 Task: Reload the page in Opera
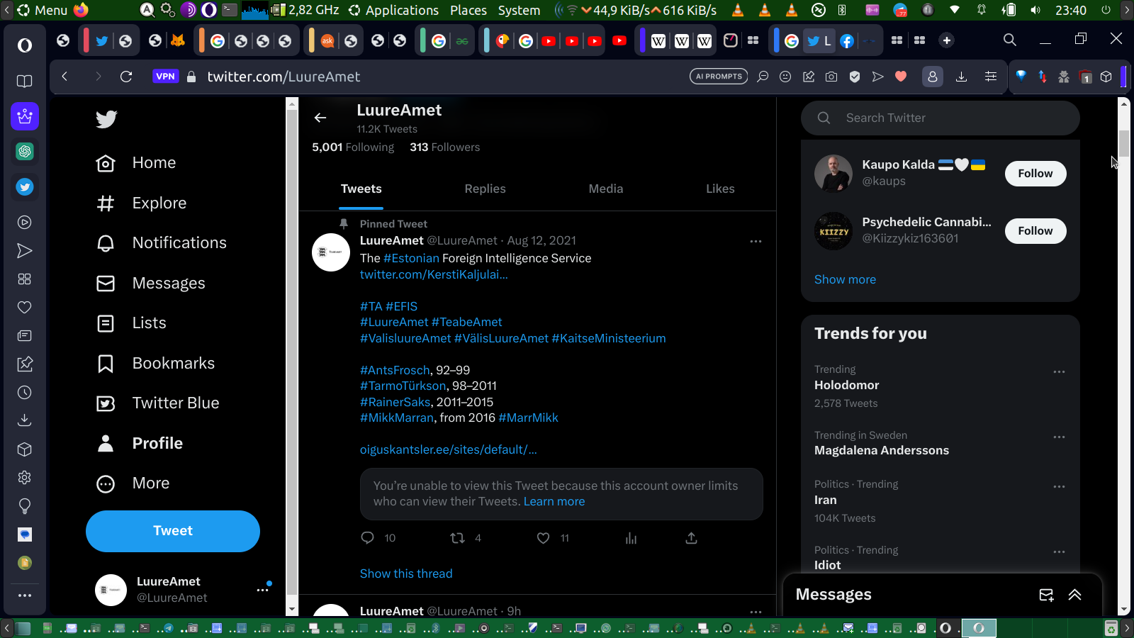126,77
